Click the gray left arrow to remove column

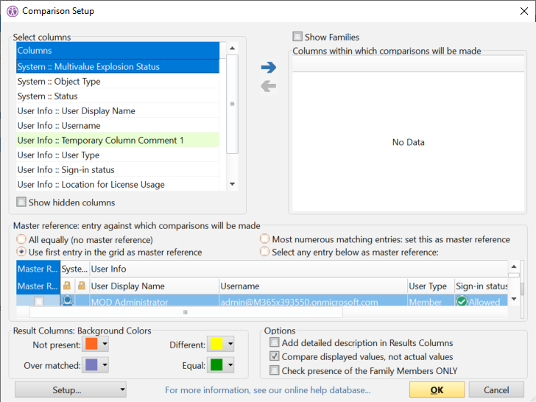click(268, 86)
